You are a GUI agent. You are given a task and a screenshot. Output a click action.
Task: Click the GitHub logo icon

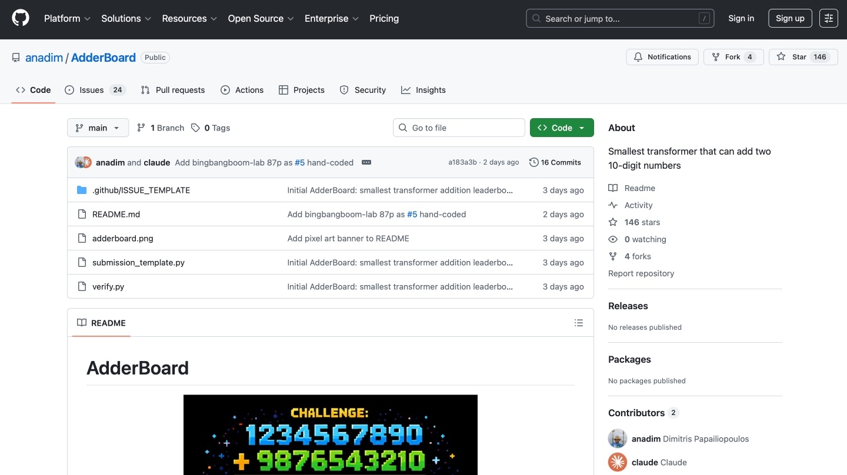tap(21, 18)
